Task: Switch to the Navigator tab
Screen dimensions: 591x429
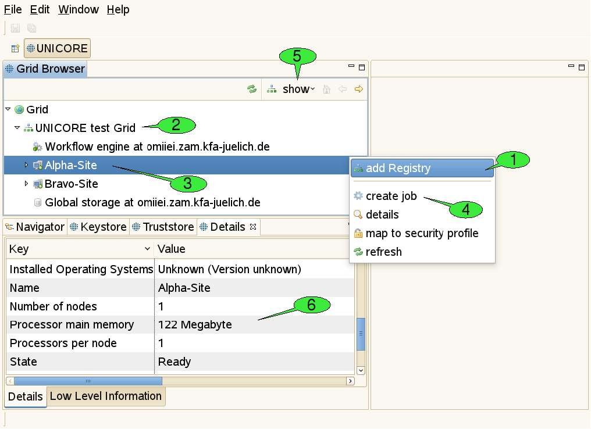Action: pos(35,227)
